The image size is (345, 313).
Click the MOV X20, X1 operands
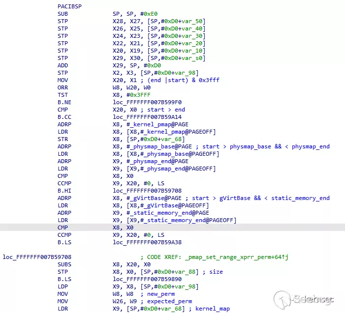point(125,80)
